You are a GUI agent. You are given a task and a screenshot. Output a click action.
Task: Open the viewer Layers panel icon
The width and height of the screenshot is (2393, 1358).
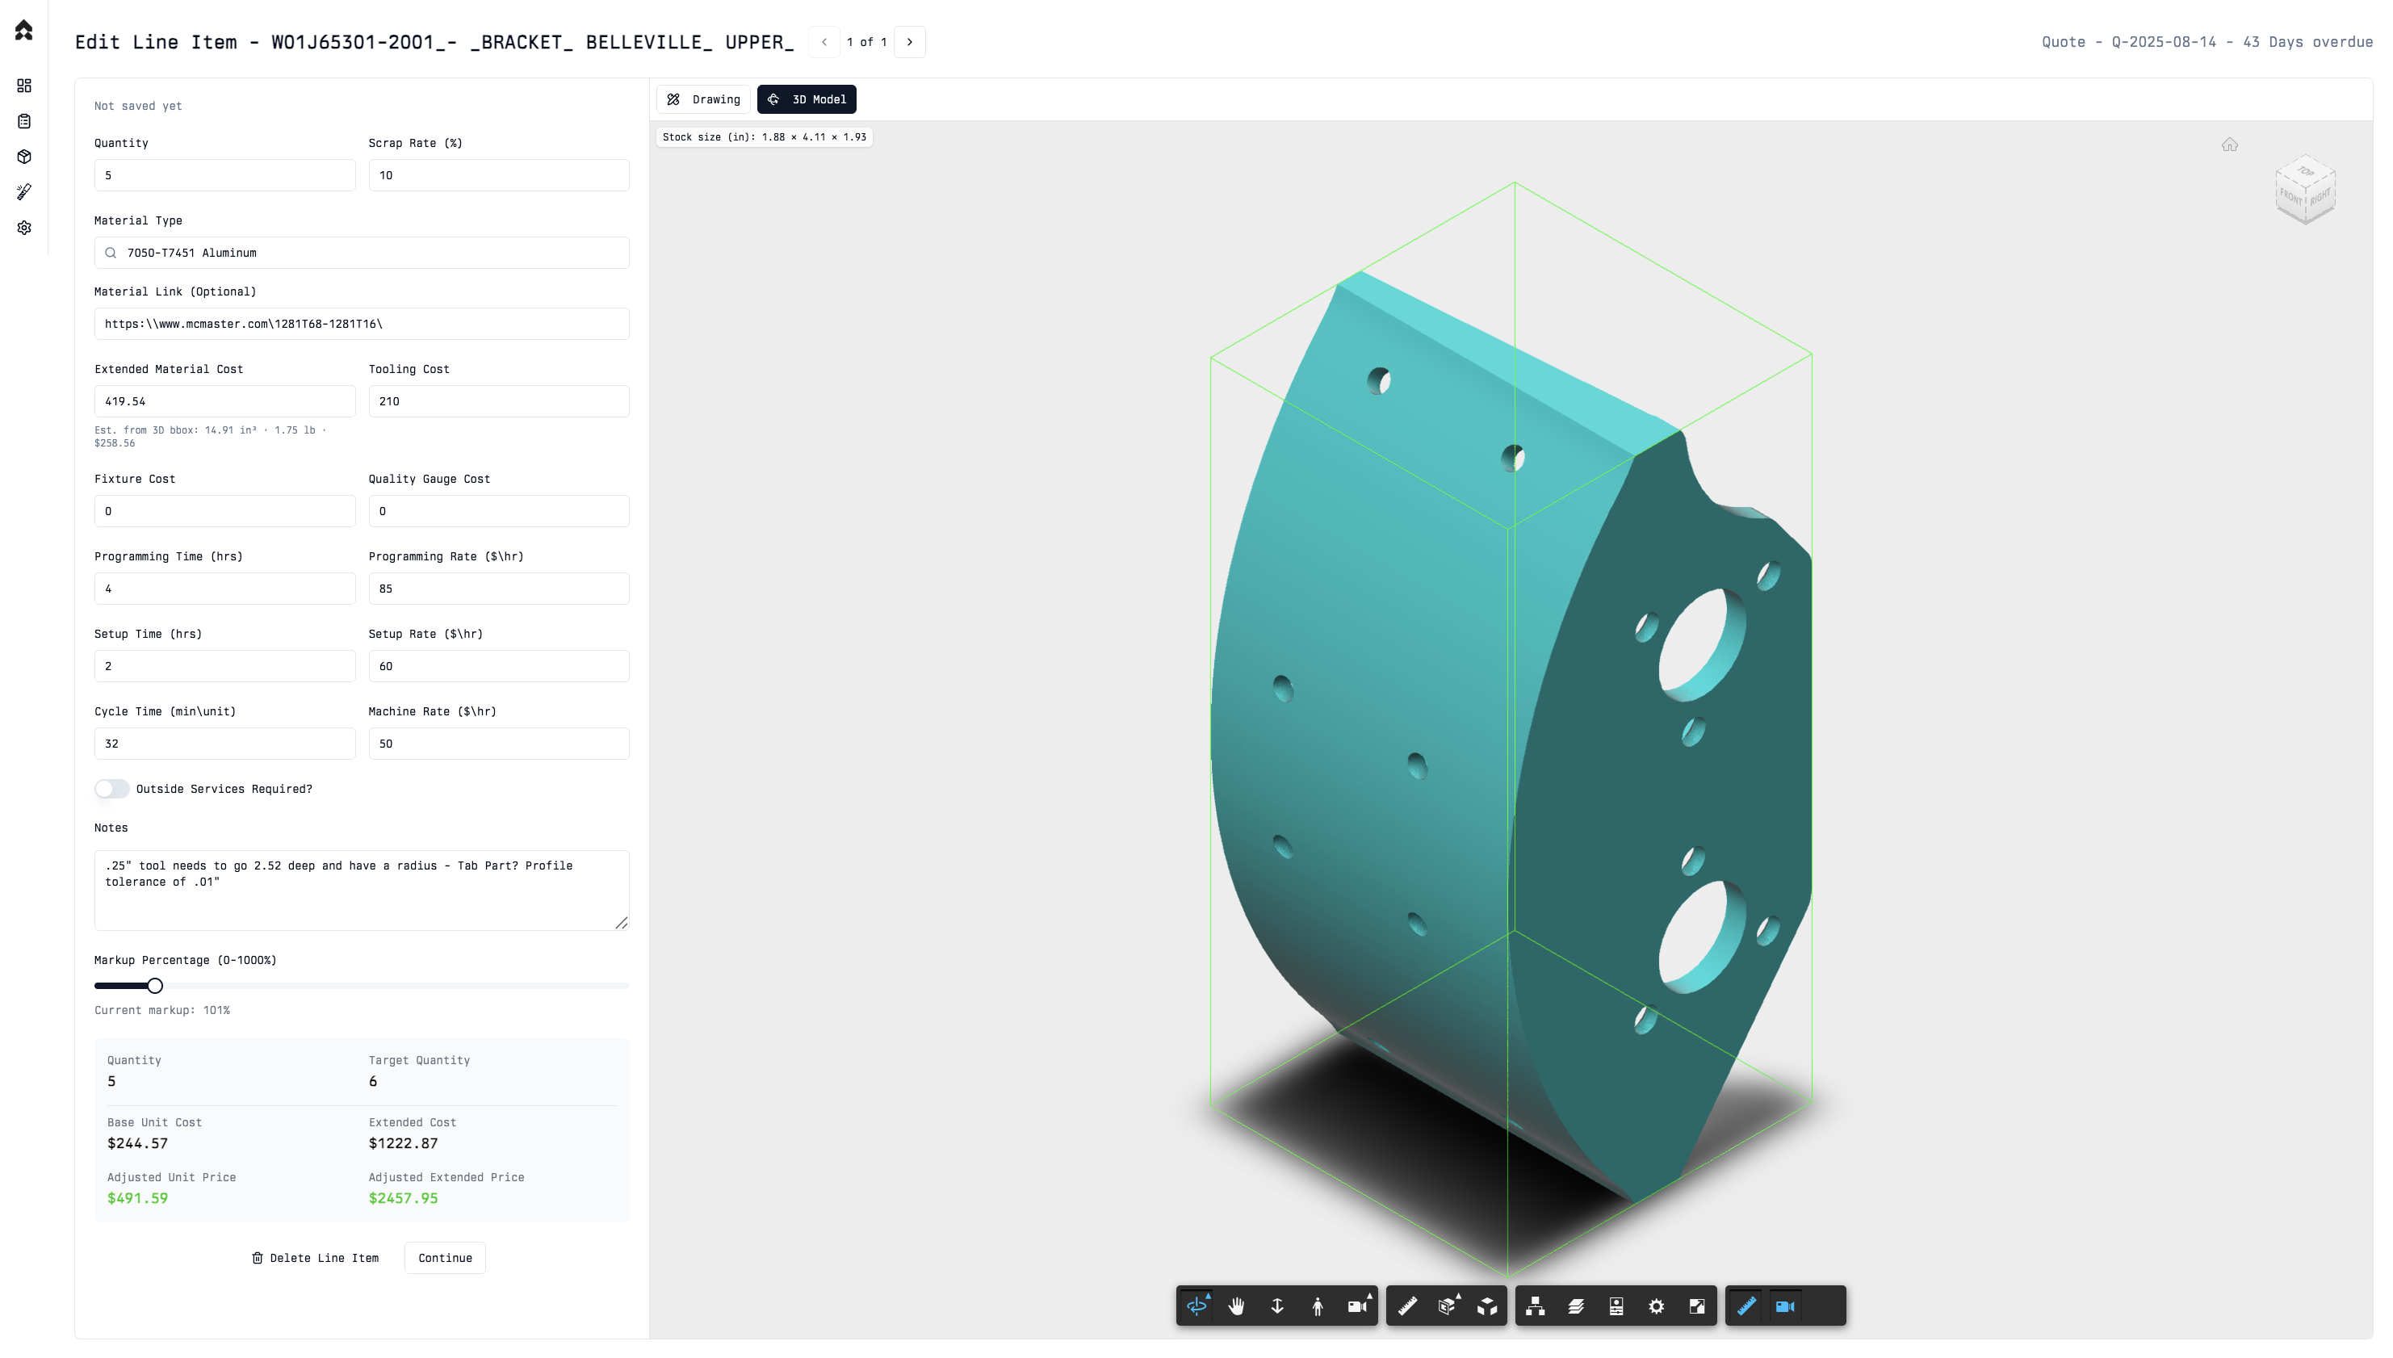click(x=1576, y=1306)
